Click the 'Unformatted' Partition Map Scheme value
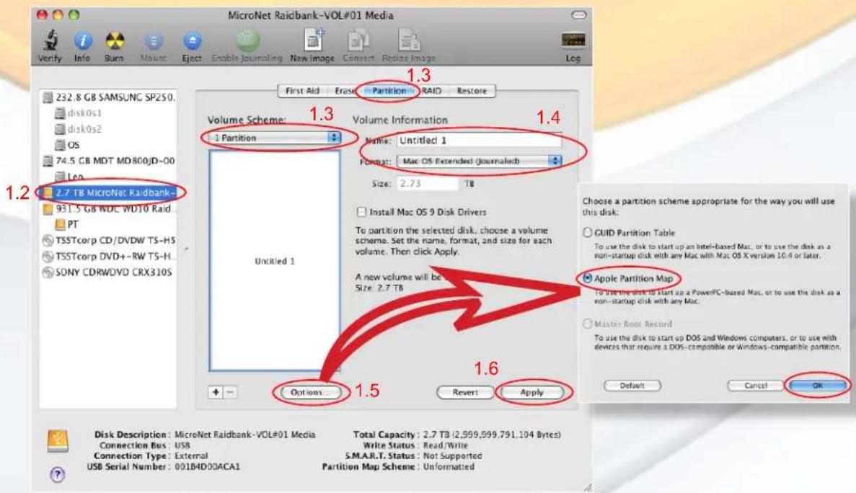The height and width of the screenshot is (493, 856). [x=449, y=467]
